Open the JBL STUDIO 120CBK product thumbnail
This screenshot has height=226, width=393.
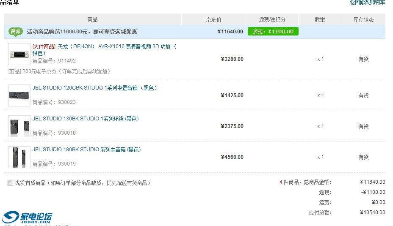[x=19, y=95]
